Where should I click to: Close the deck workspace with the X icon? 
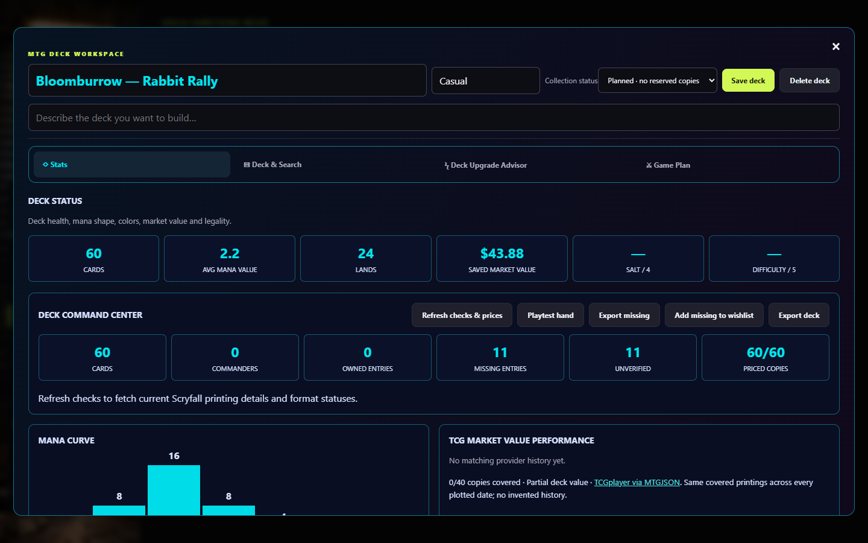835,46
